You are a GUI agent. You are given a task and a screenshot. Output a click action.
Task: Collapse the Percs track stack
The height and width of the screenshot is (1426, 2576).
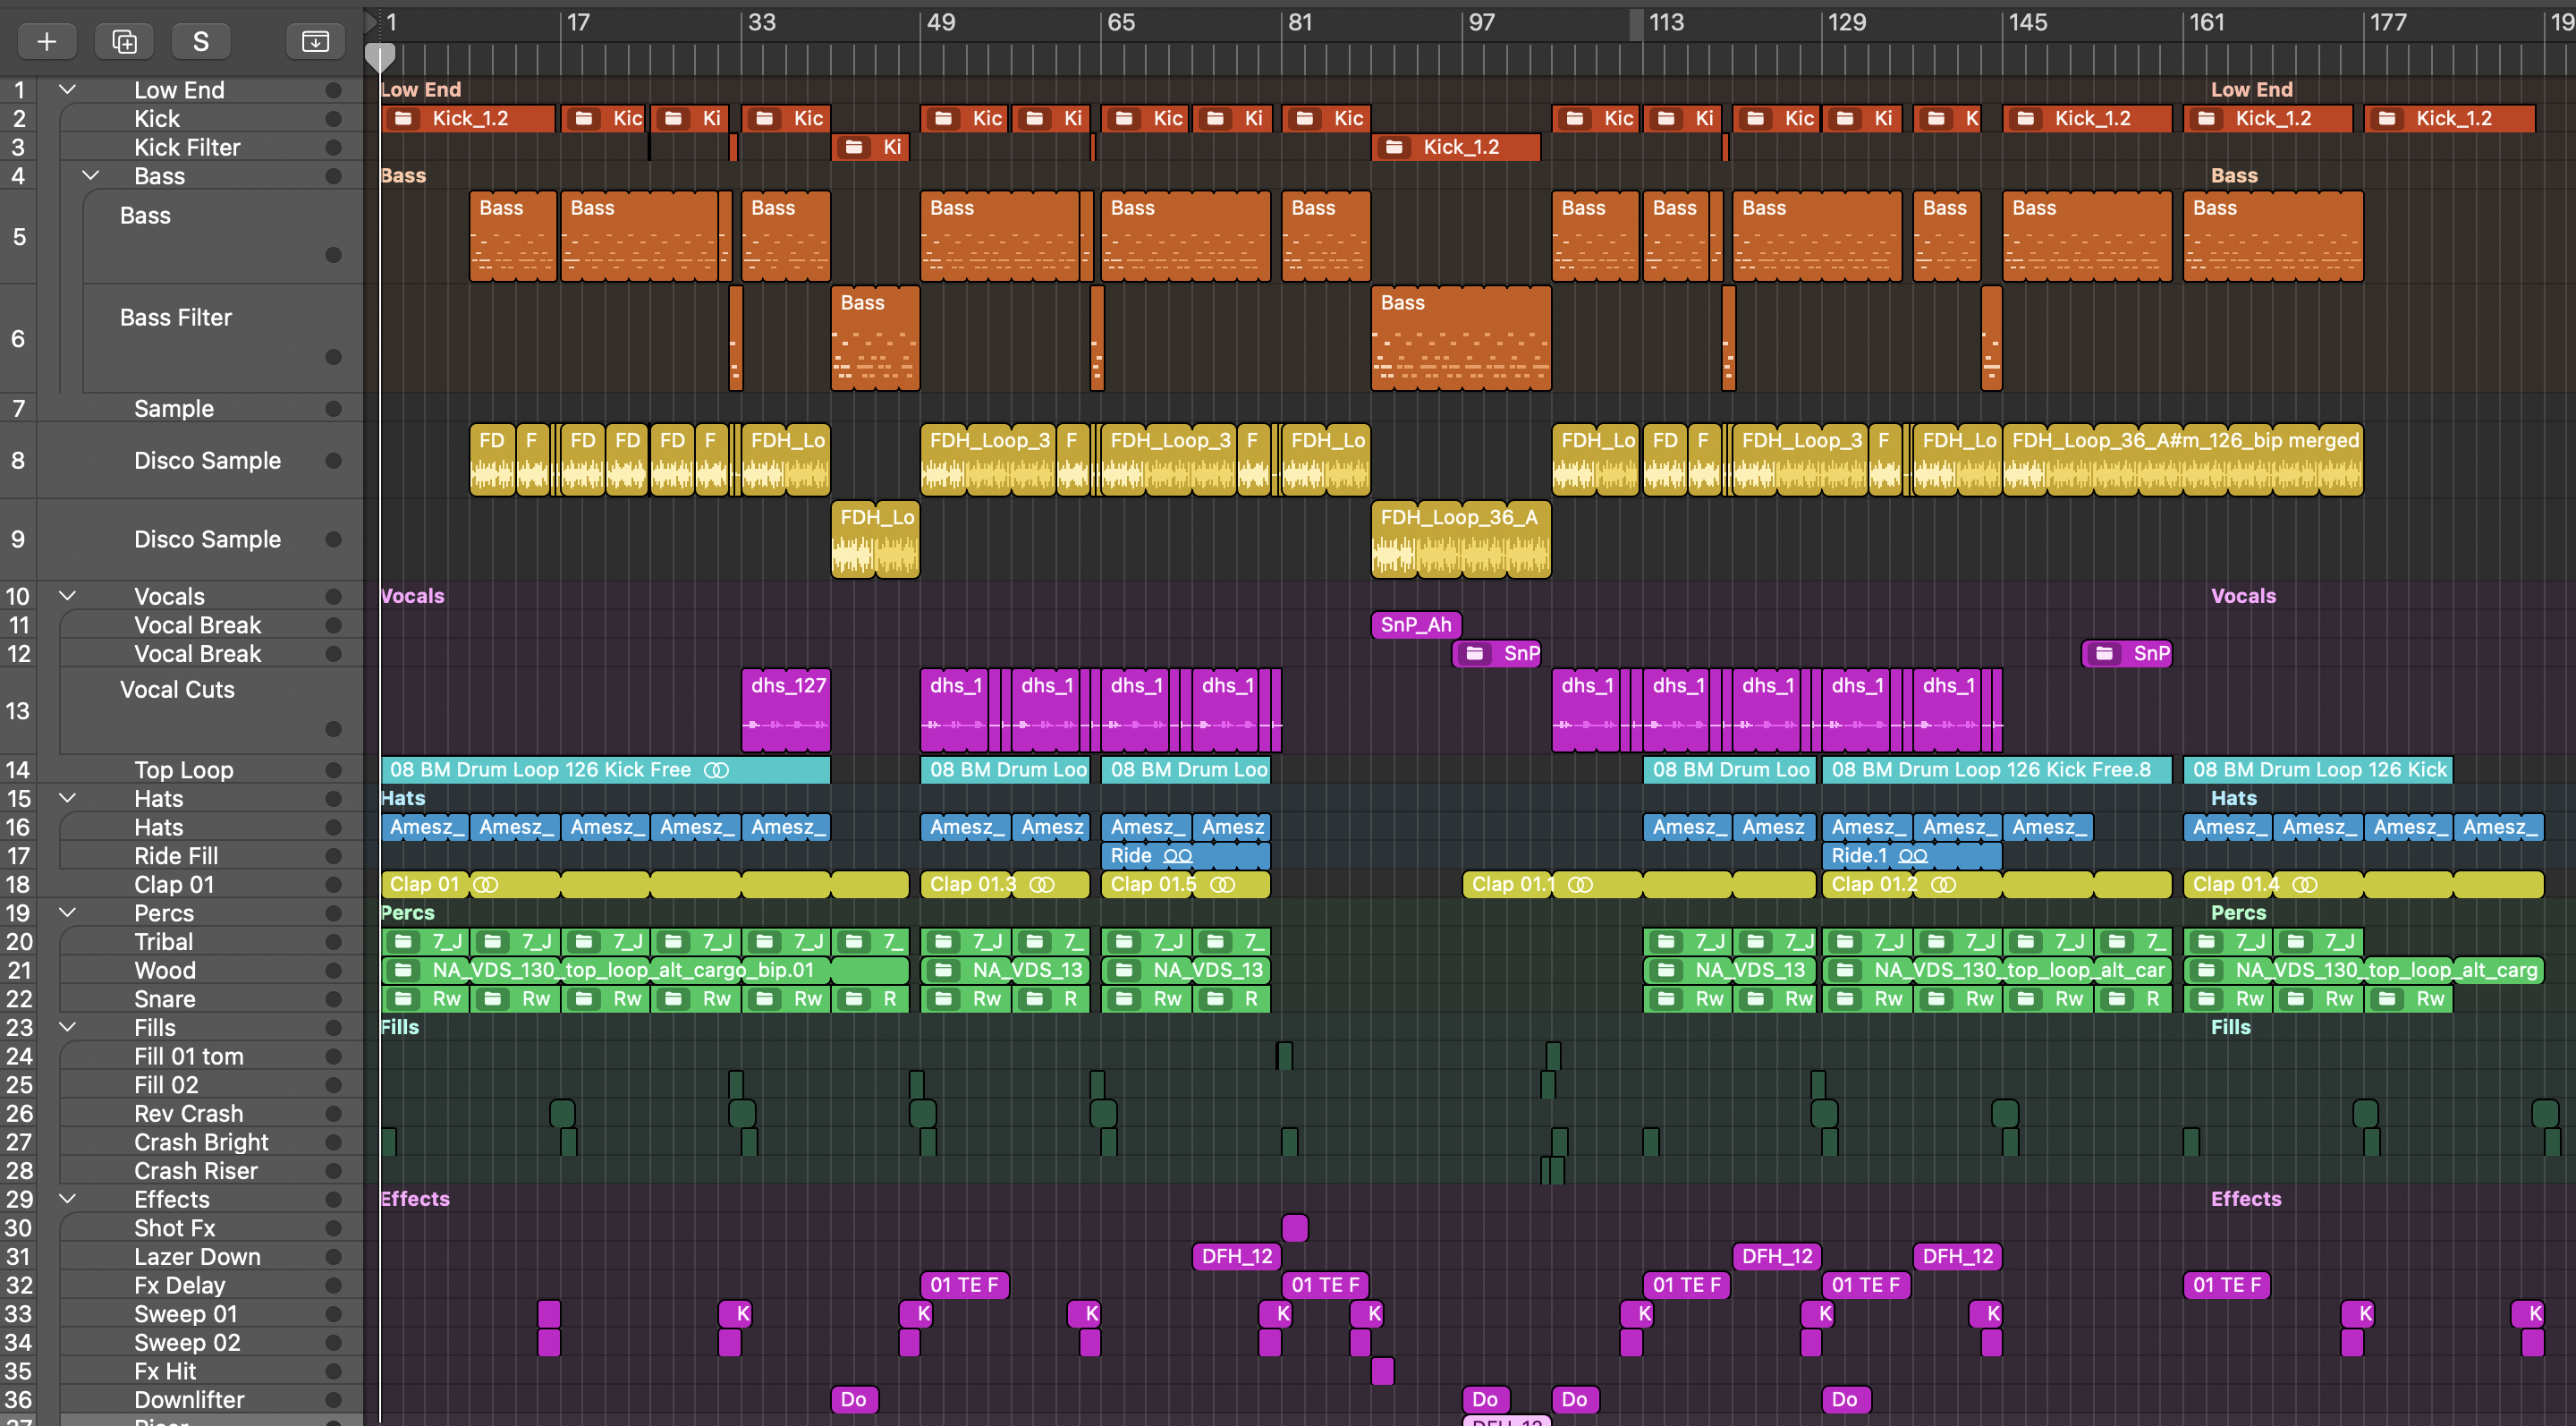[x=67, y=912]
